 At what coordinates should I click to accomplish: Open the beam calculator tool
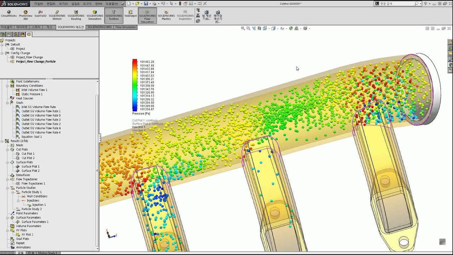click(x=206, y=16)
